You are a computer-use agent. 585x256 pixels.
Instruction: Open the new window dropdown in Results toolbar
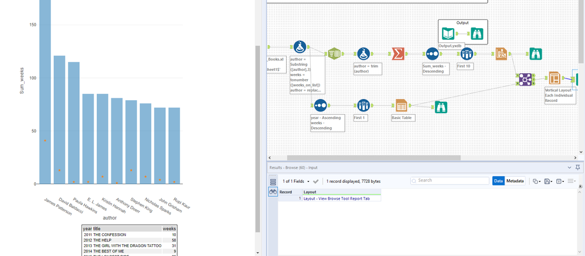coord(560,182)
